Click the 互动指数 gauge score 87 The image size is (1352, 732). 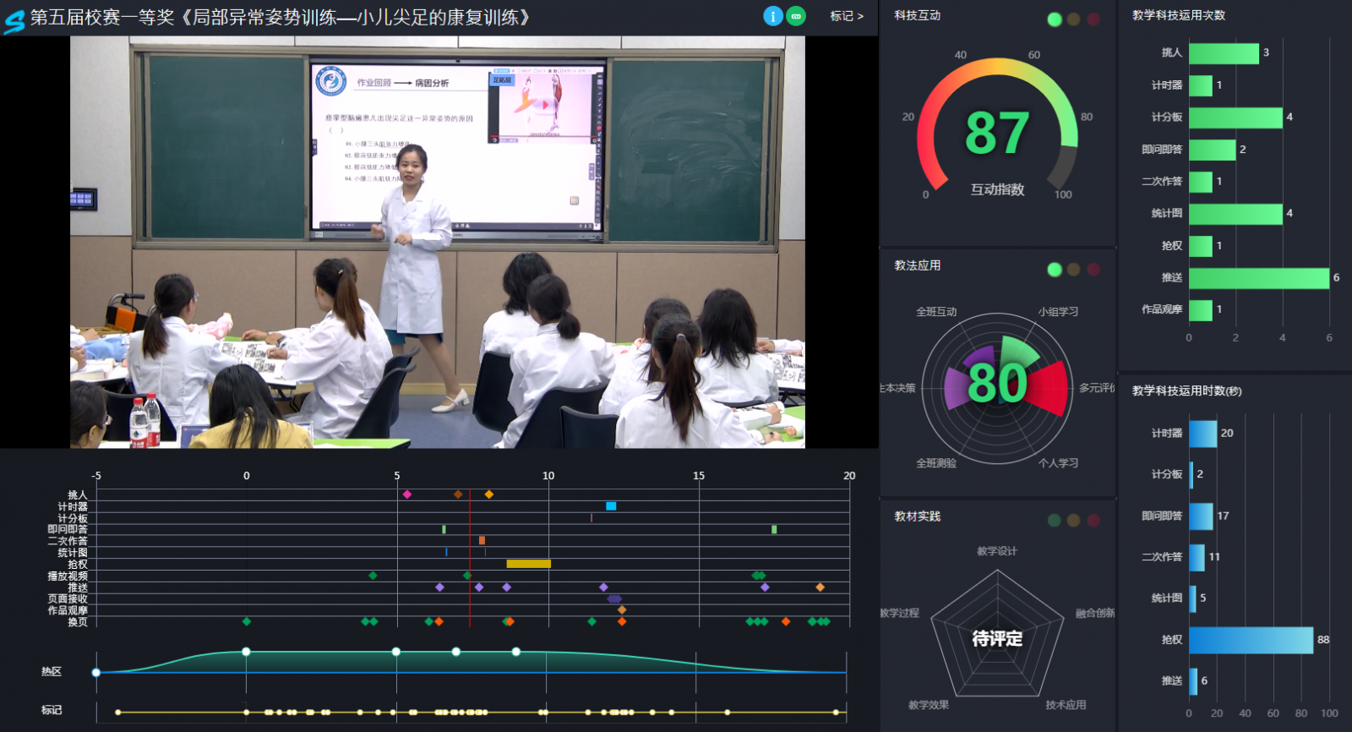pyautogui.click(x=997, y=134)
